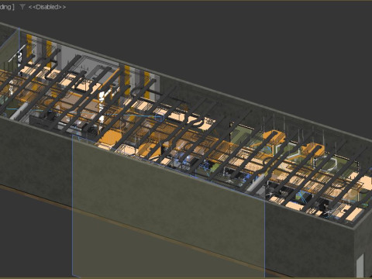This screenshot has width=372, height=279.
Task: Click the viewport filter funnel icon
Action: pos(22,7)
